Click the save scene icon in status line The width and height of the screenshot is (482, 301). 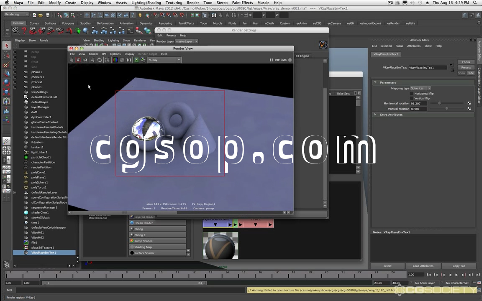(47, 15)
